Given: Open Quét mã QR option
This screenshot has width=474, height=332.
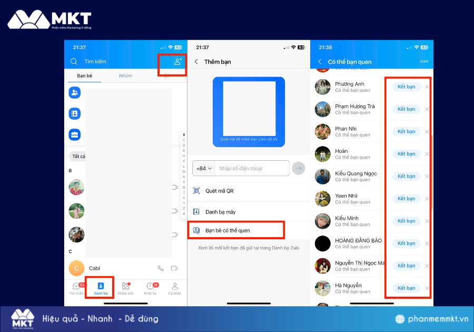Looking at the screenshot, I should click(x=249, y=191).
